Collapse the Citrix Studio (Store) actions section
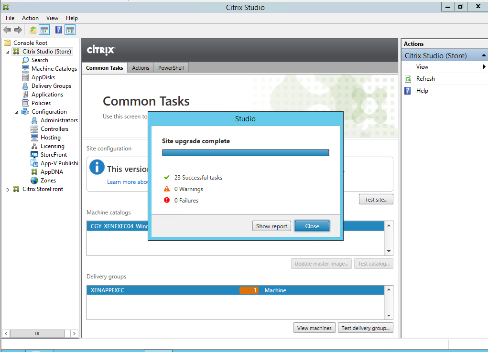Image resolution: width=488 pixels, height=352 pixels. [x=484, y=56]
